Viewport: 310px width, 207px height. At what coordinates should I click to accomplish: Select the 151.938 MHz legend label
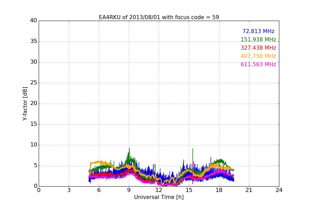[x=258, y=40]
